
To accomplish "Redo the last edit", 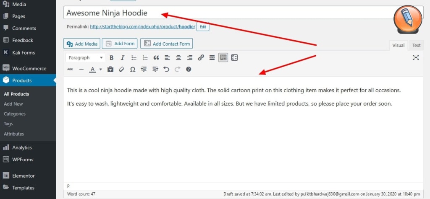I will pyautogui.click(x=178, y=69).
